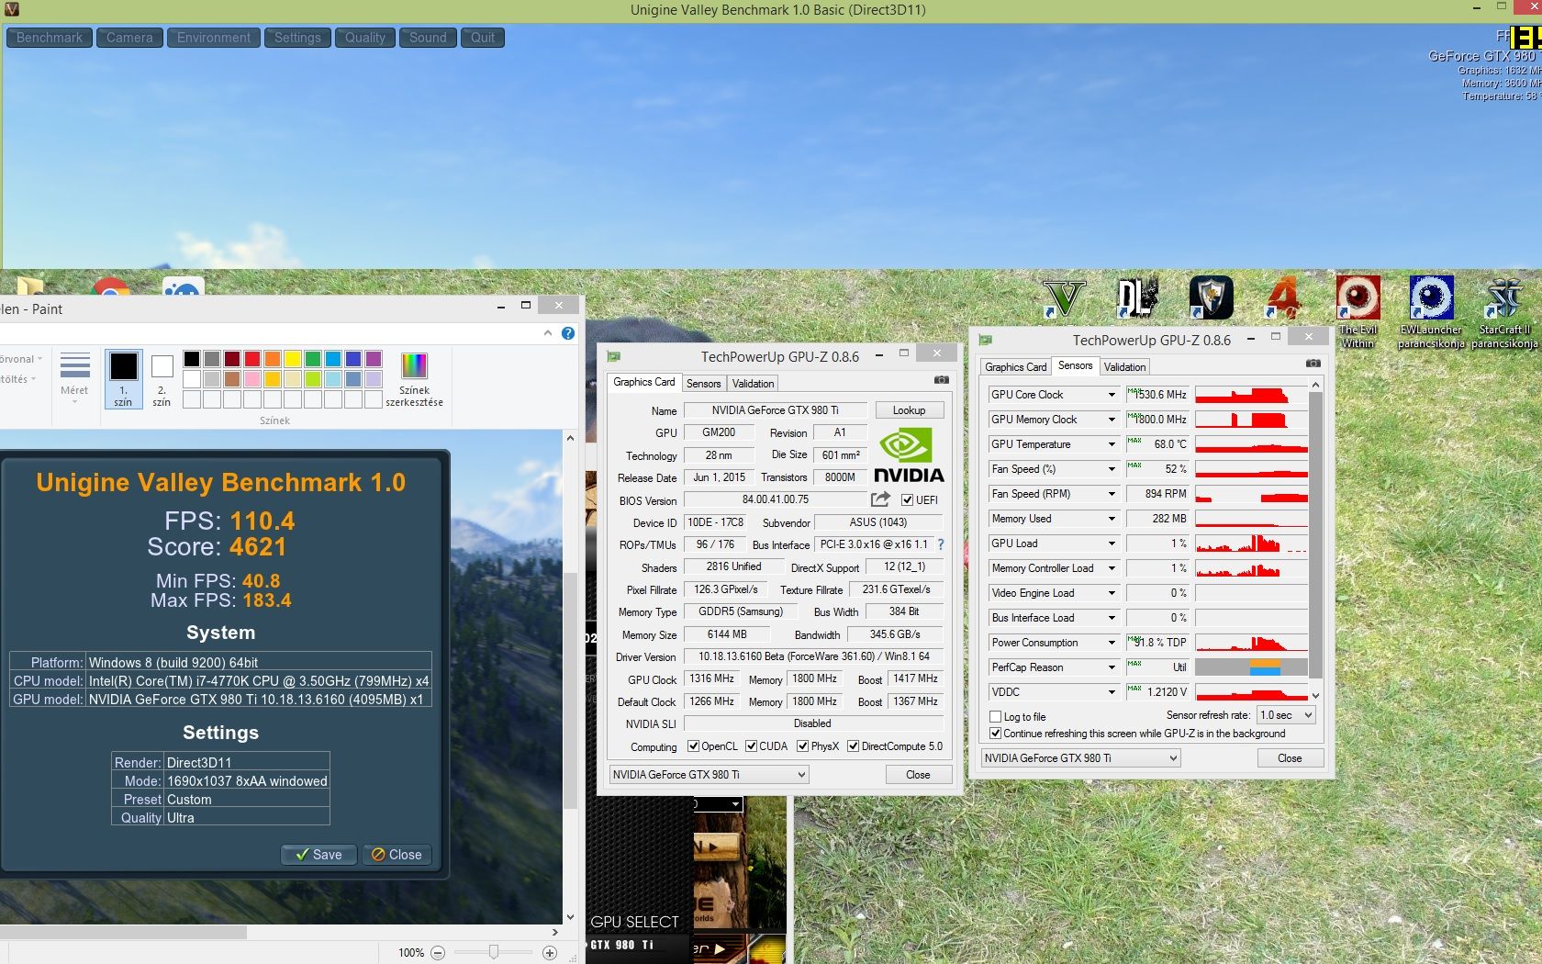Click the camera icon in GPU-Z Sensors window
The width and height of the screenshot is (1542, 964).
(1313, 364)
